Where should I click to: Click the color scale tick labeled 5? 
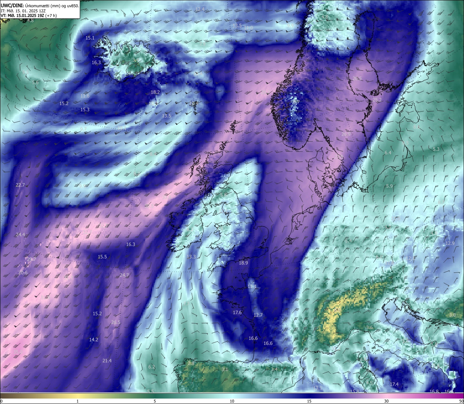[155, 401]
